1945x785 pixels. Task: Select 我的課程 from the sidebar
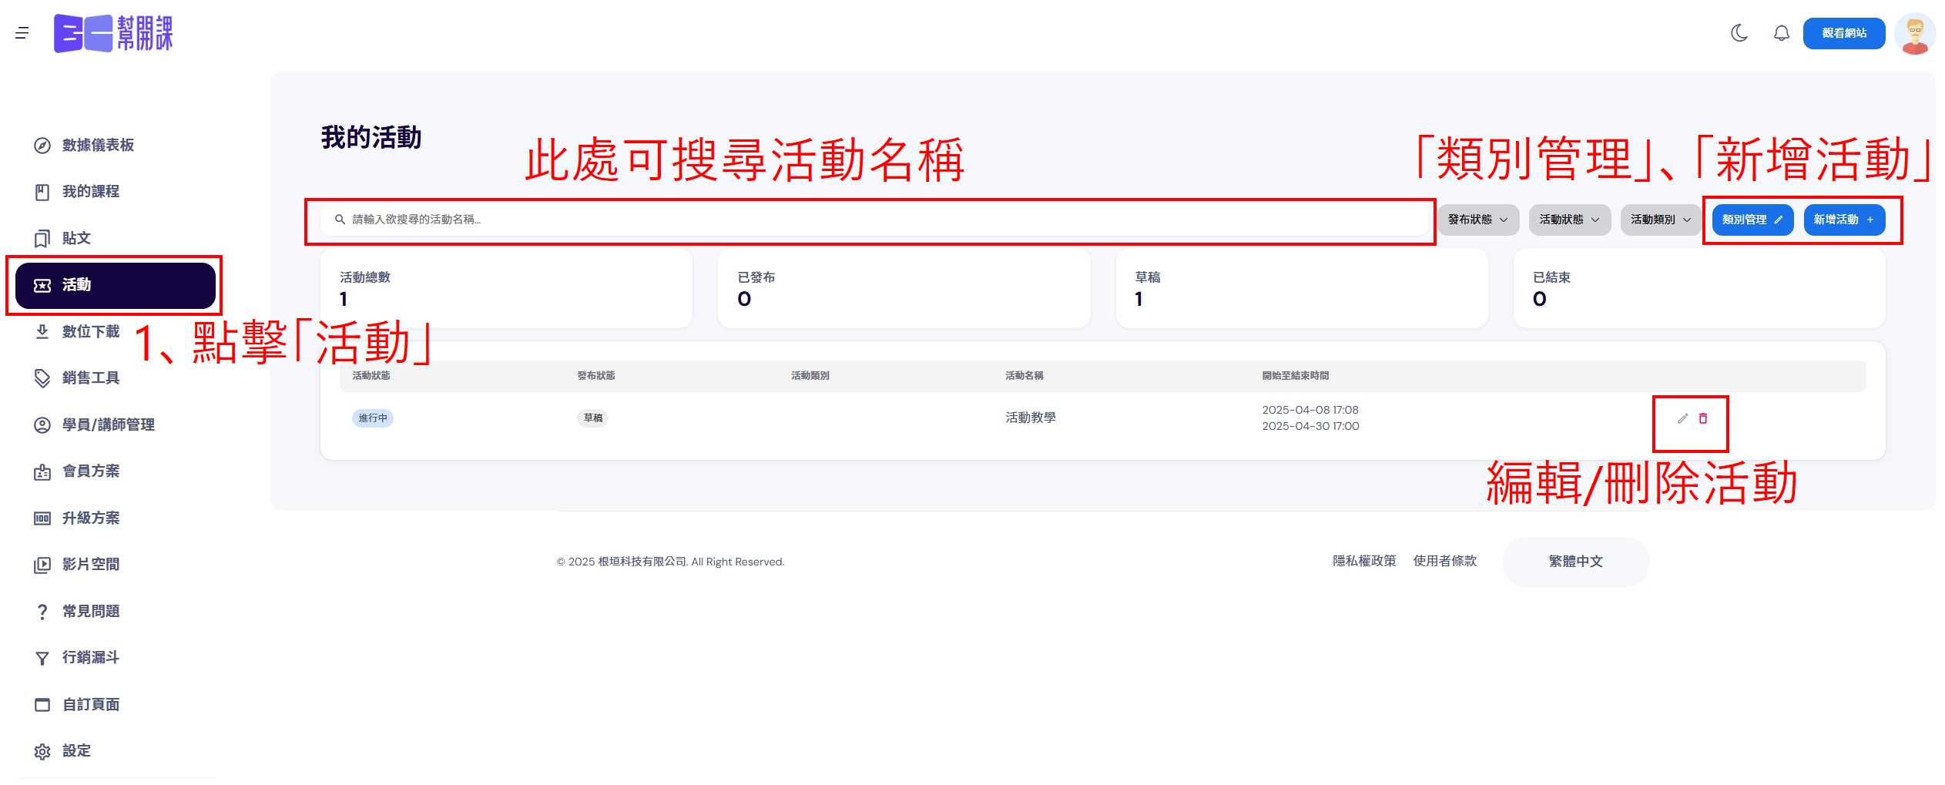click(x=90, y=191)
